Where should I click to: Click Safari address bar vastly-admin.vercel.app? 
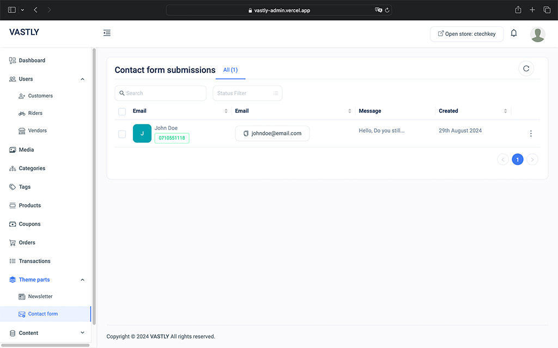tap(279, 10)
